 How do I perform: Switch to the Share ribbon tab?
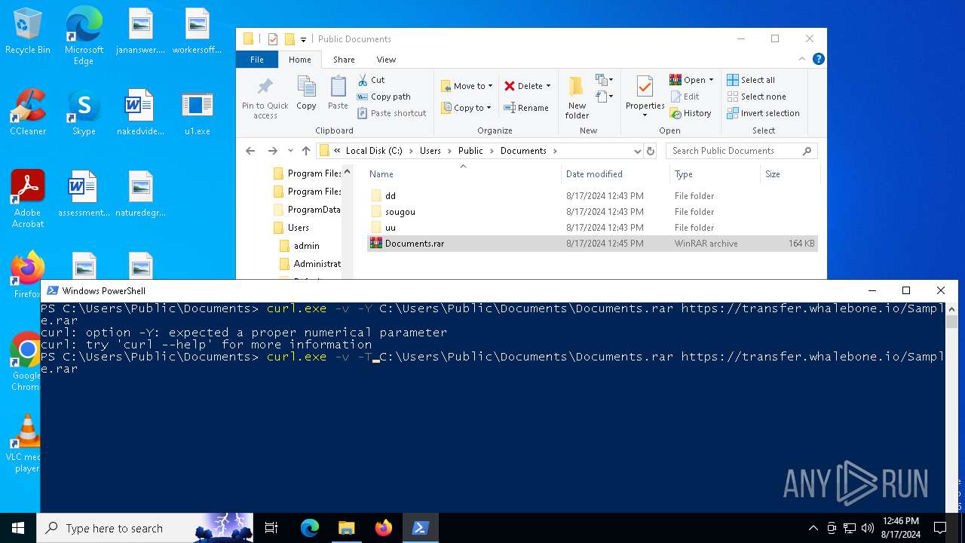[344, 60]
